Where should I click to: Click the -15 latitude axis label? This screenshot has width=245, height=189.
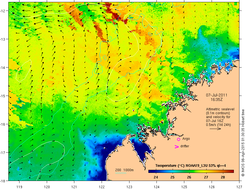point(3,96)
